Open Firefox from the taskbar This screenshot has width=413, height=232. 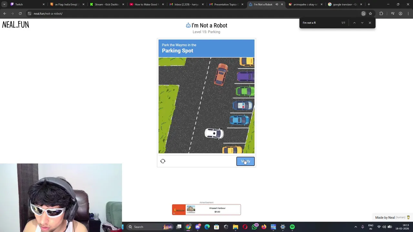pyautogui.click(x=264, y=227)
